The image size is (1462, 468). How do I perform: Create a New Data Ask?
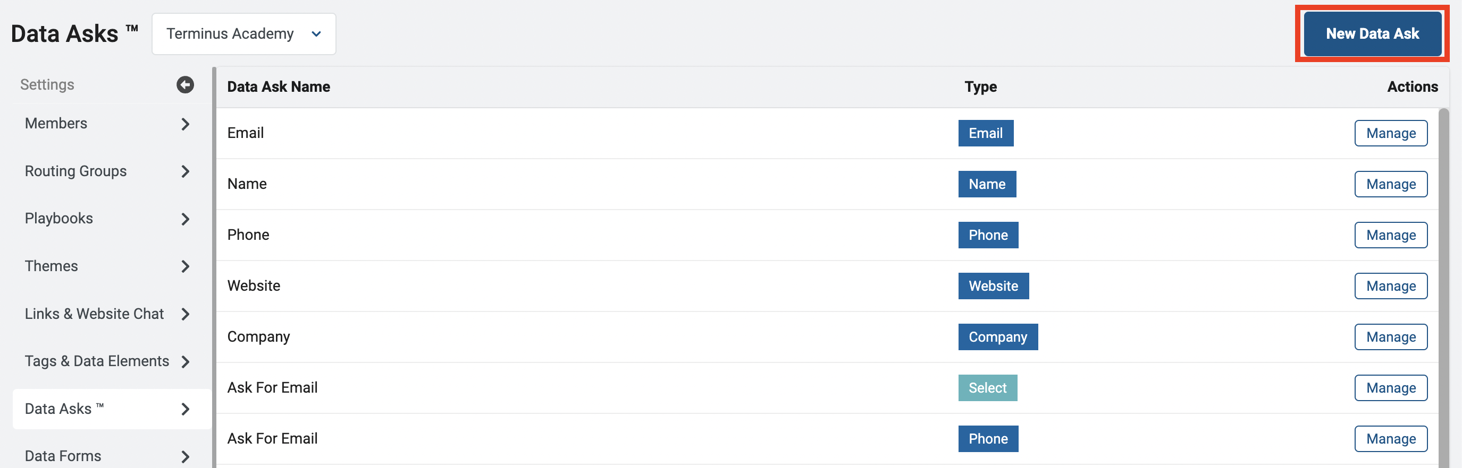(1372, 34)
